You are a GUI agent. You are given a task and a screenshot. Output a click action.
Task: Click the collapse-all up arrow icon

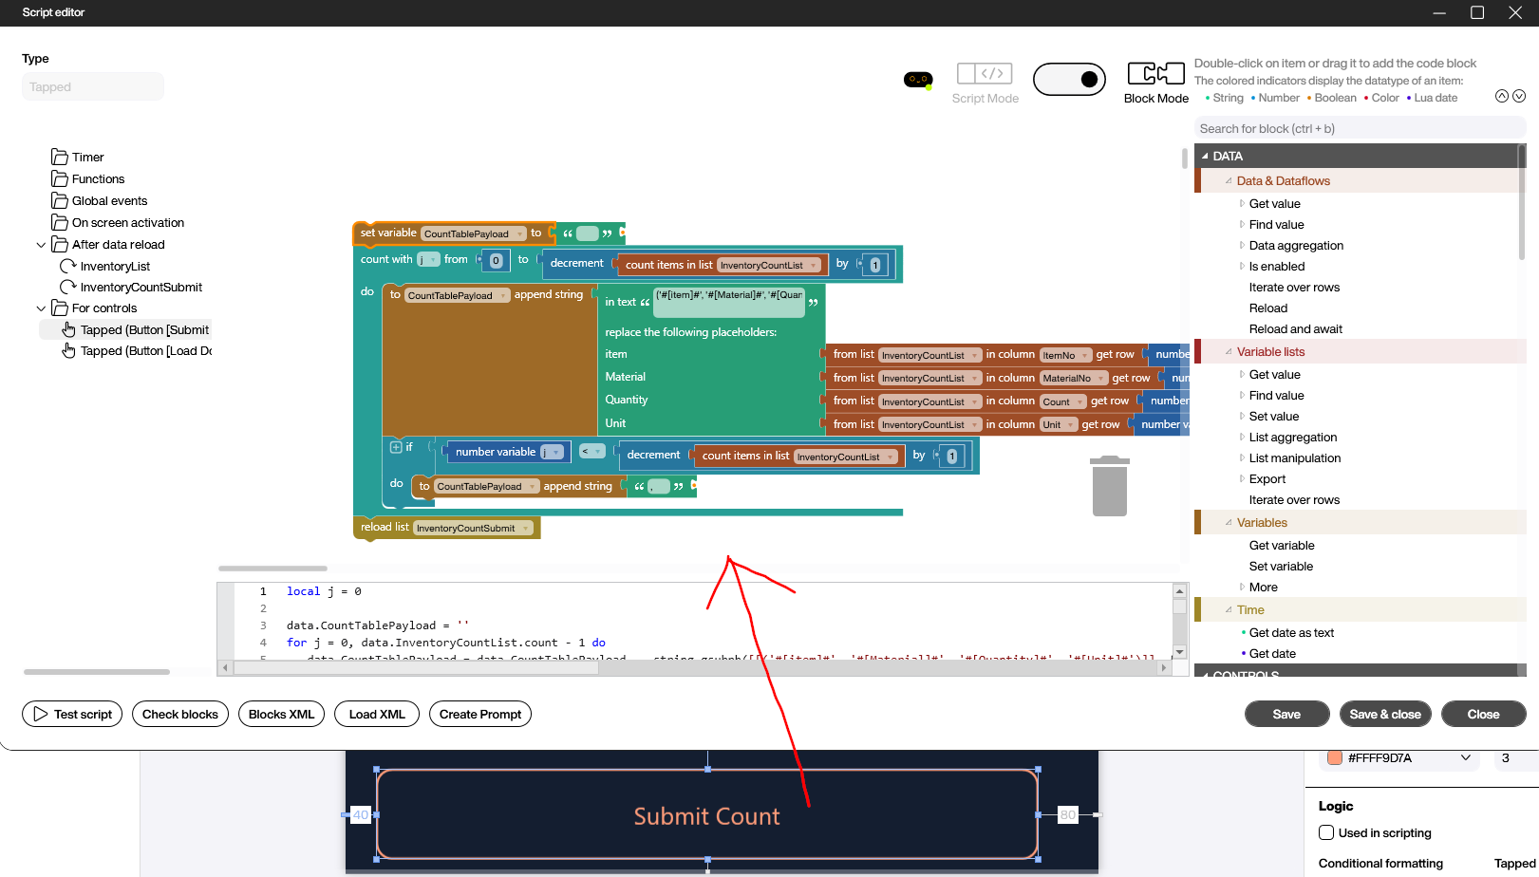[x=1502, y=96]
